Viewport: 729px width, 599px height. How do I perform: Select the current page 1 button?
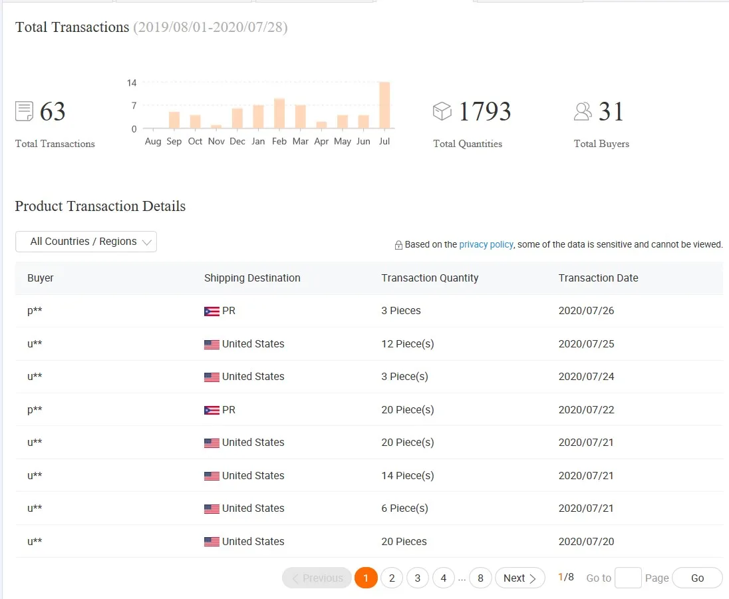(366, 578)
